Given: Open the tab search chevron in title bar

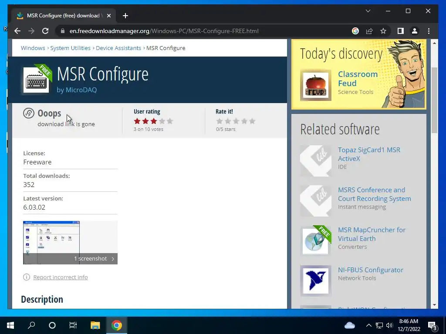Looking at the screenshot, I should (x=368, y=11).
